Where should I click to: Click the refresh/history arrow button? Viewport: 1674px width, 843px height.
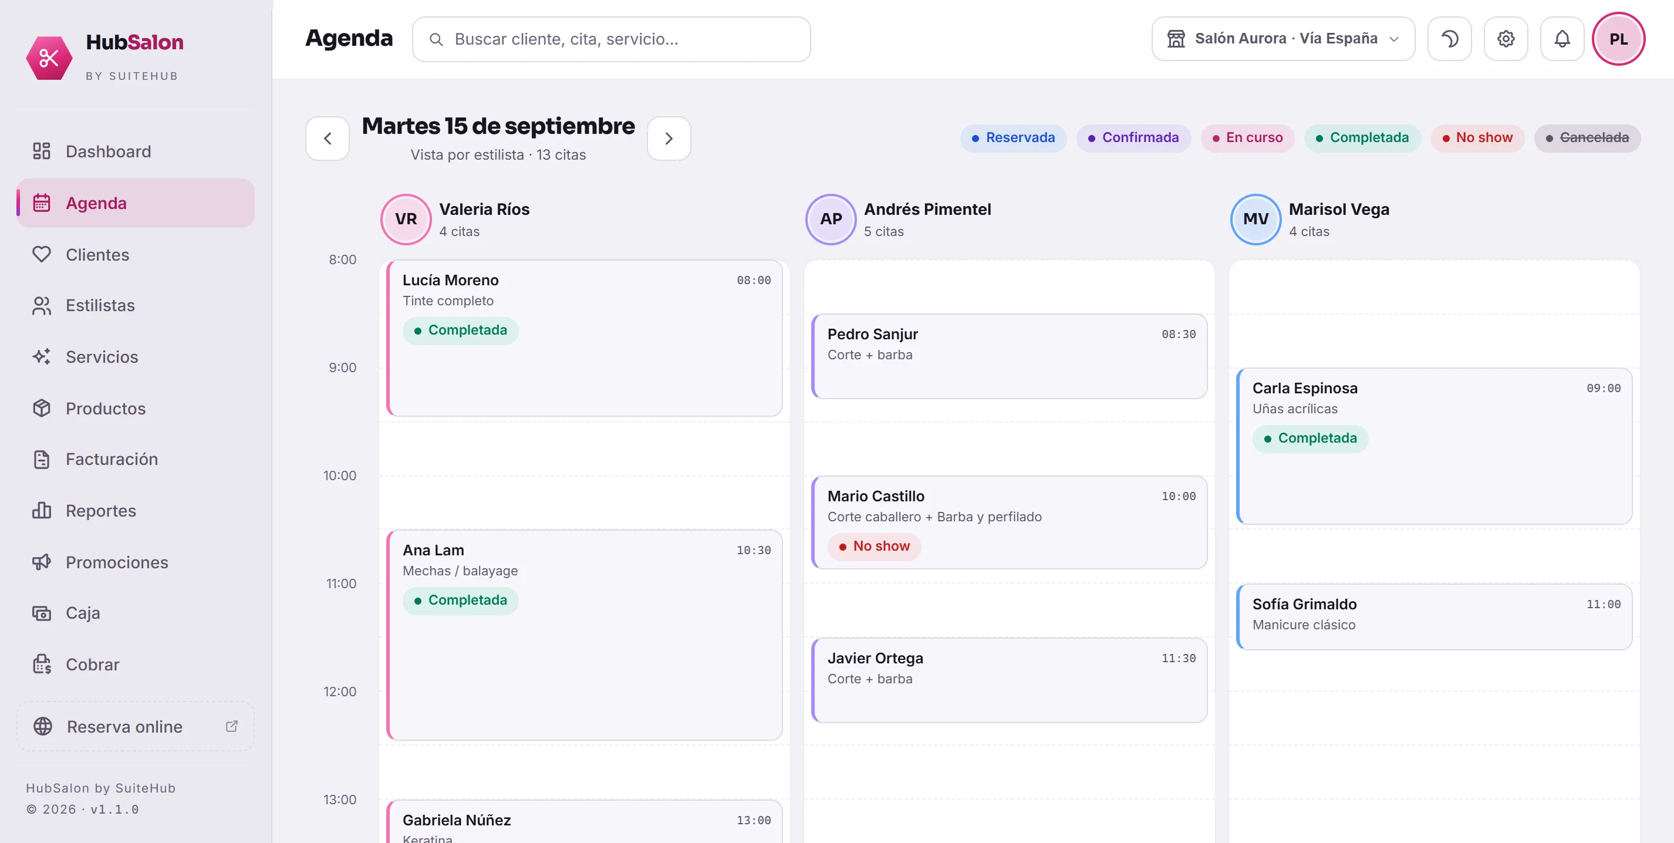(1449, 39)
